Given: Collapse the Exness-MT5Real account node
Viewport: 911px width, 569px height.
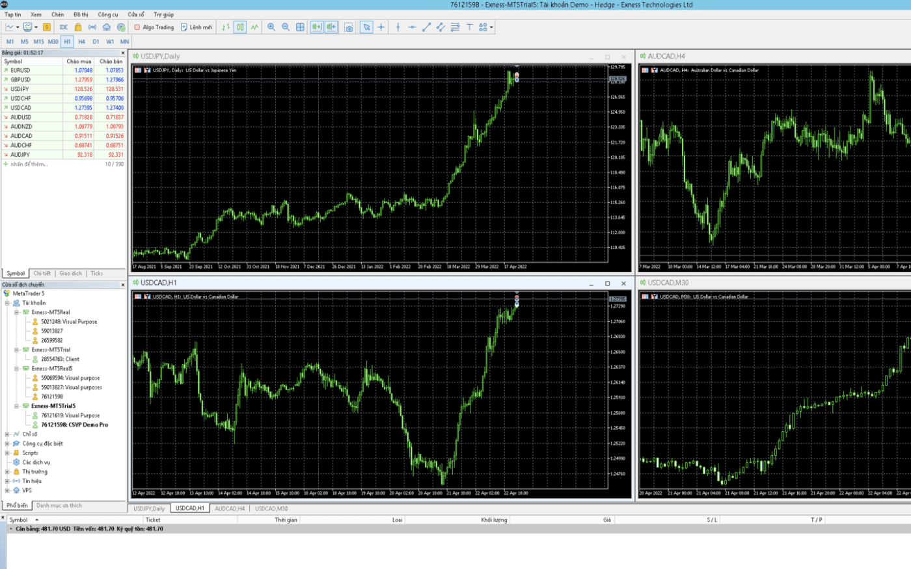Looking at the screenshot, I should click(x=17, y=312).
